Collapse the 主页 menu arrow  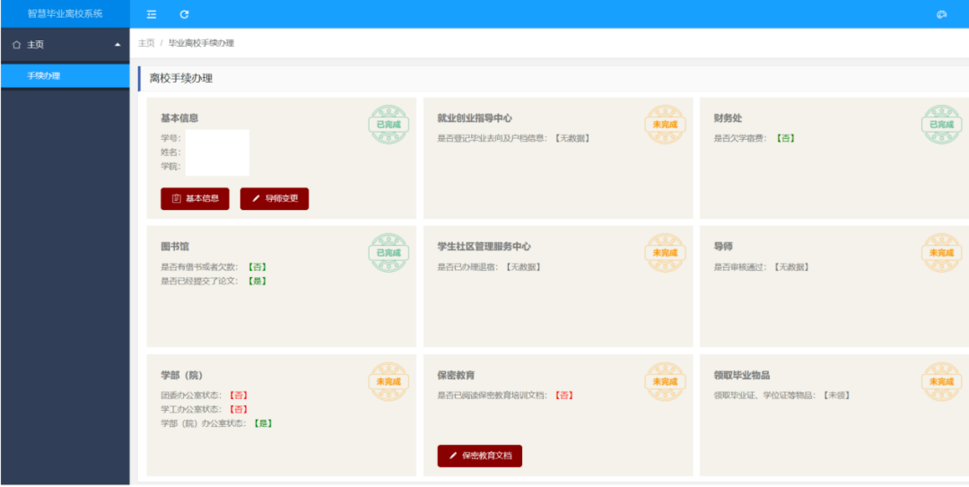pyautogui.click(x=118, y=45)
